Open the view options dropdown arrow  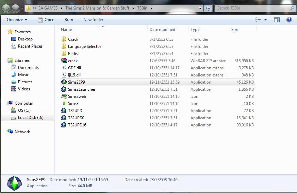265,20
